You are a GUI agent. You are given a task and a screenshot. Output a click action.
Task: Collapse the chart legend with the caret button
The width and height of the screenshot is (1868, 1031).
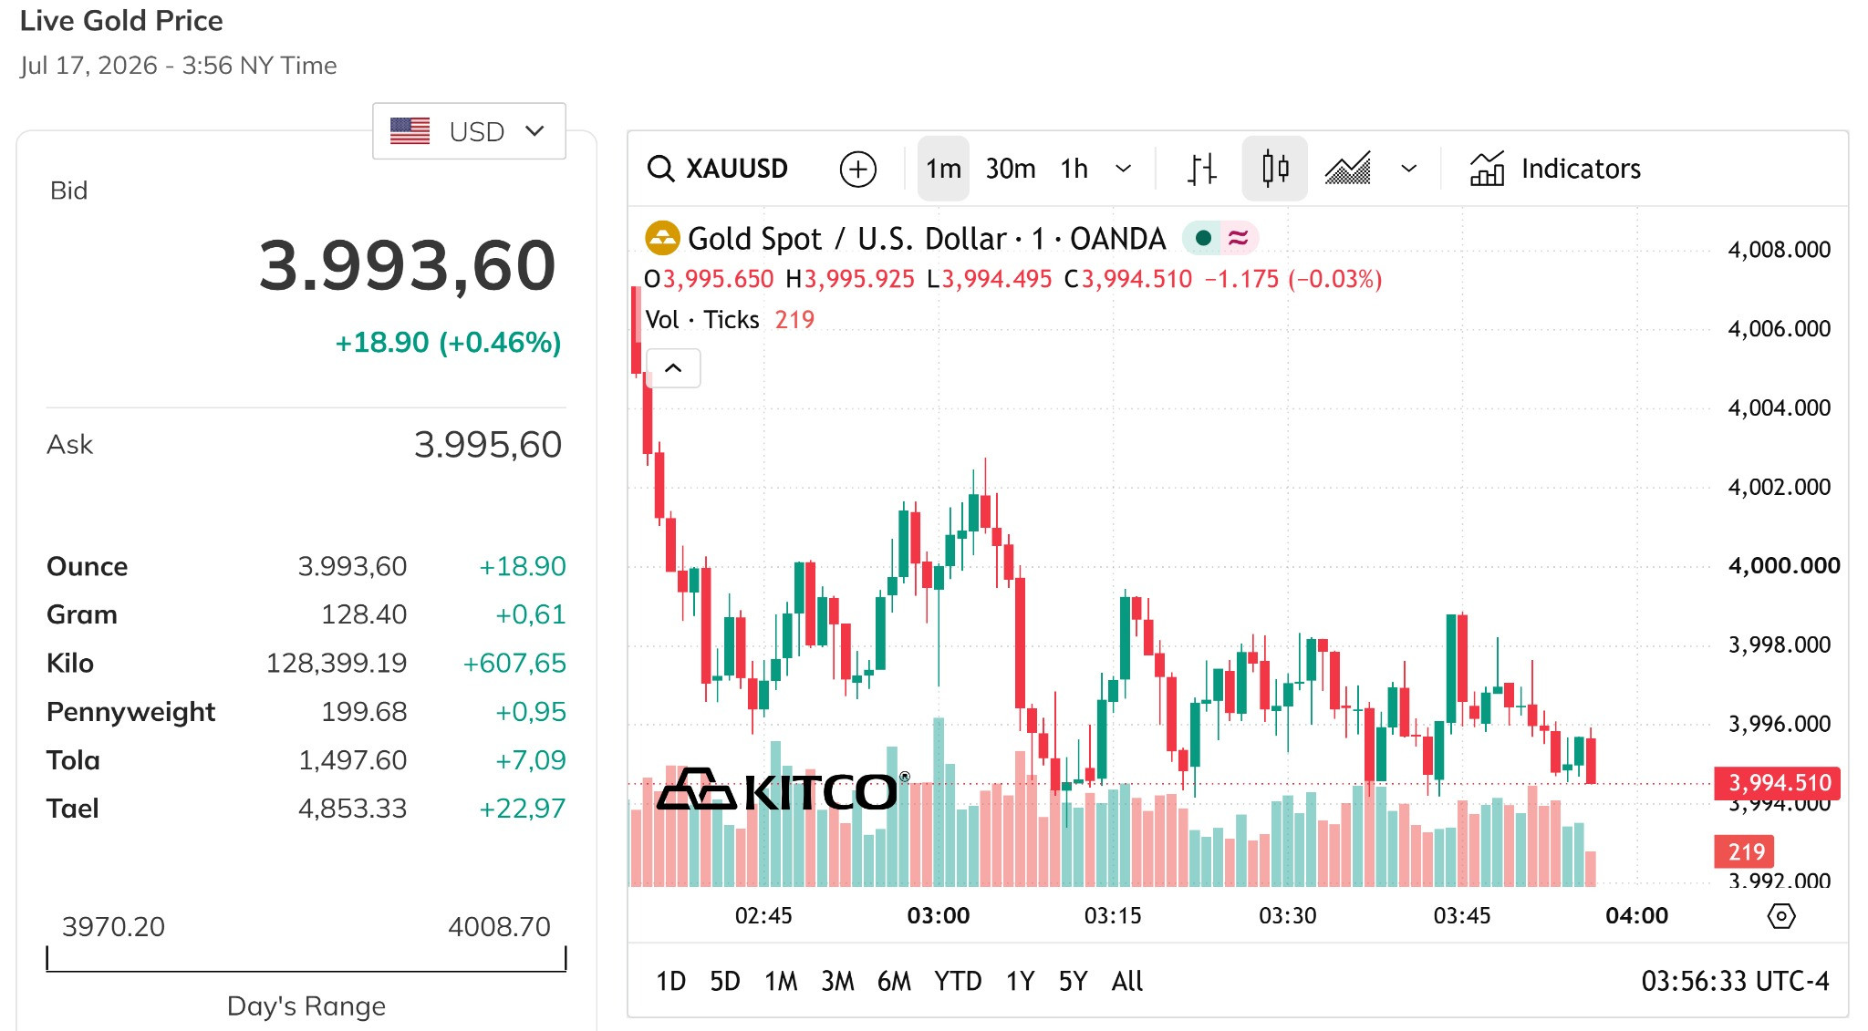(673, 368)
